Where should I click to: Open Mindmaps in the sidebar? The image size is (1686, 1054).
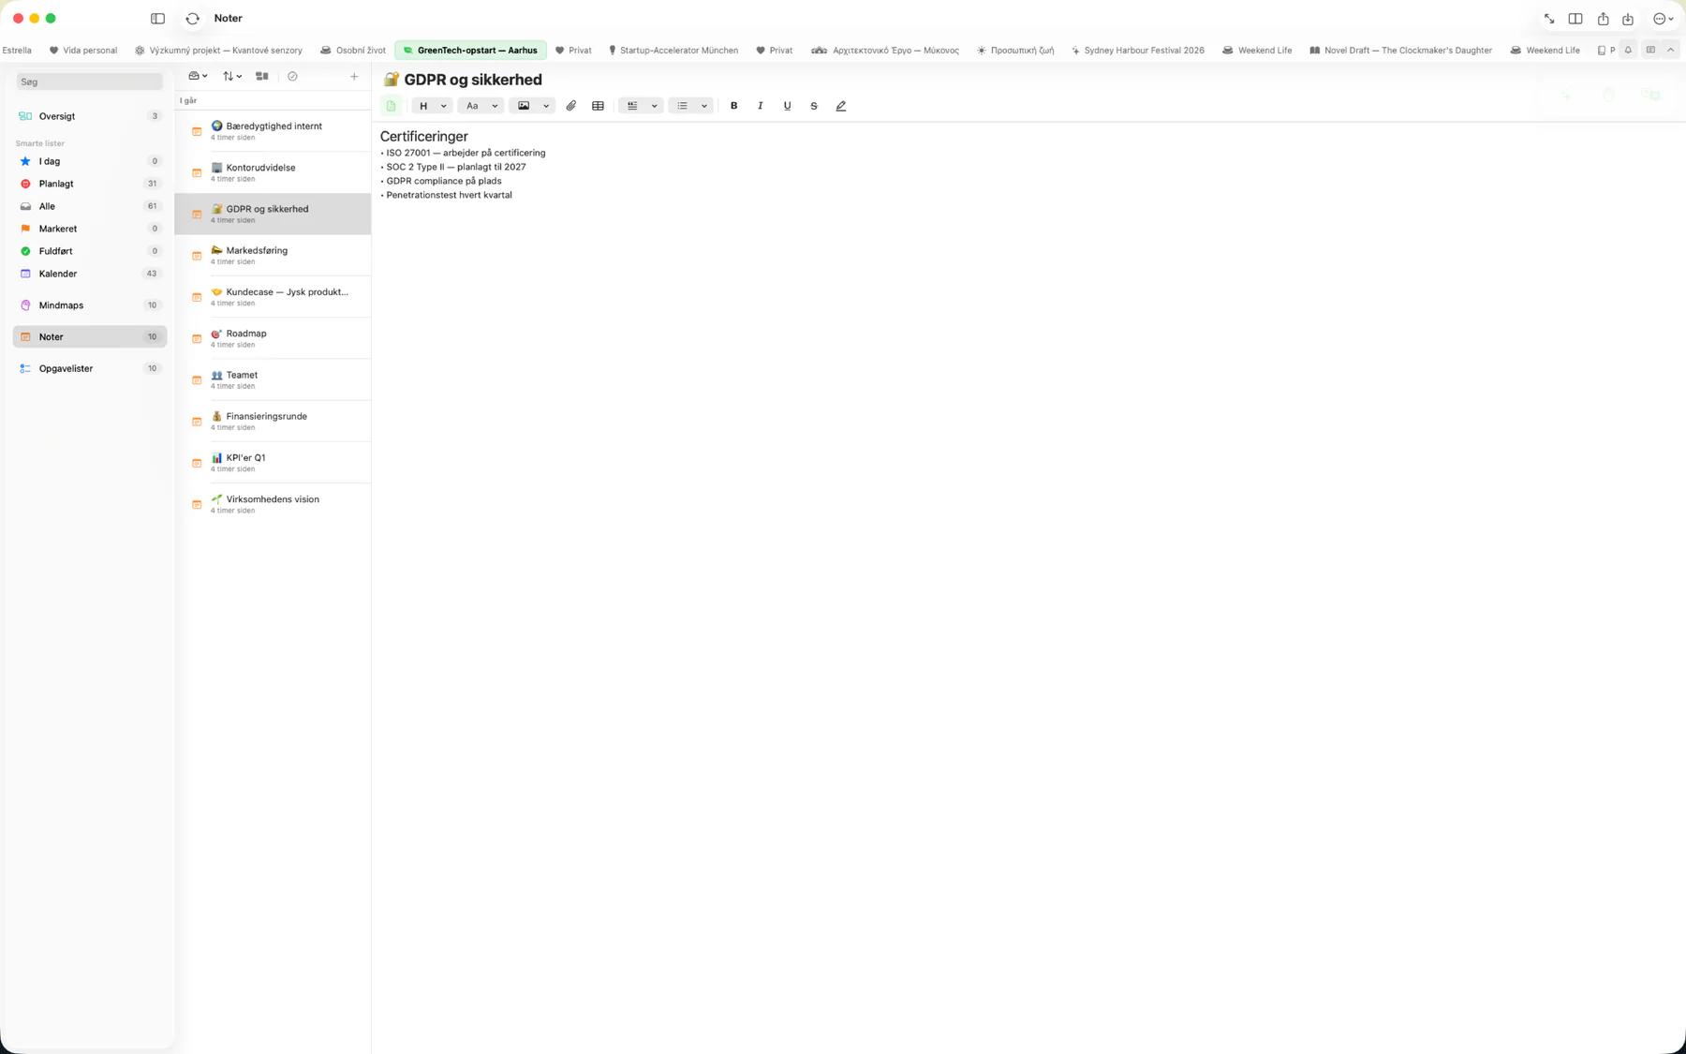tap(89, 305)
